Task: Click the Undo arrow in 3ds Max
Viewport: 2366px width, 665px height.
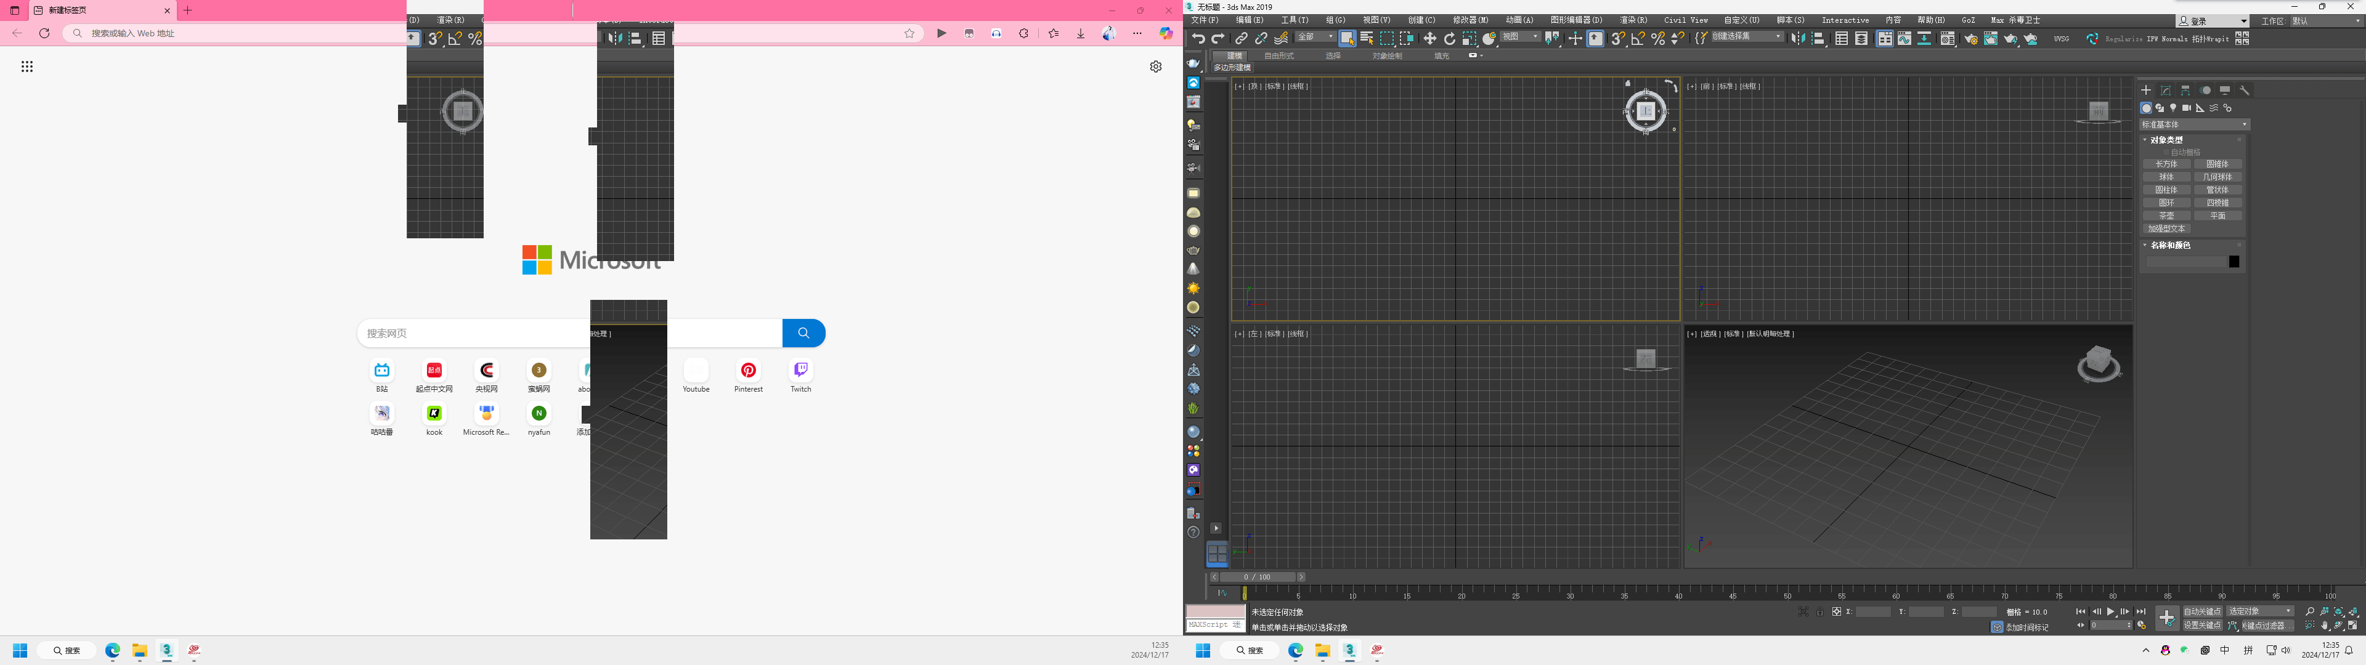Action: point(1198,39)
